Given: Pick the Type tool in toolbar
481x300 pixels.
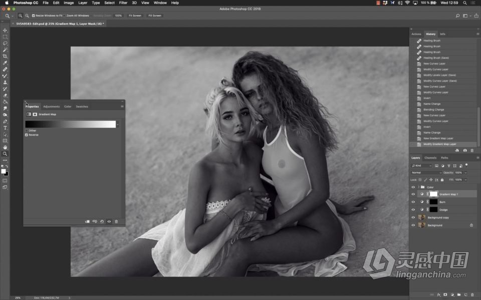Looking at the screenshot, I should pyautogui.click(x=6, y=128).
